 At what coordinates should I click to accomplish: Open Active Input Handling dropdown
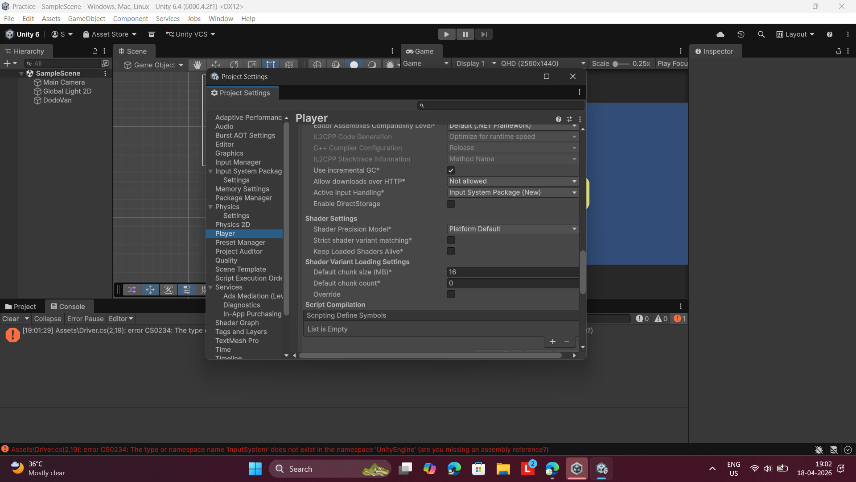(x=513, y=192)
